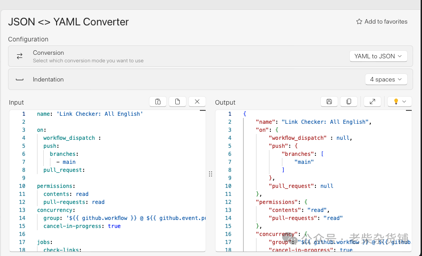Open the 4 spaces indentation dropdown
This screenshot has height=256, width=422.
point(386,79)
